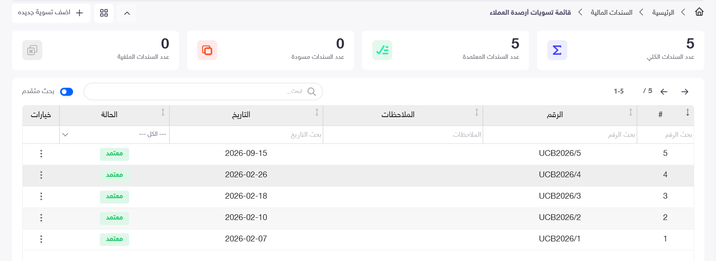Click the home icon in breadcrumb
Viewport: 716px width, 261px height.
pyautogui.click(x=699, y=12)
